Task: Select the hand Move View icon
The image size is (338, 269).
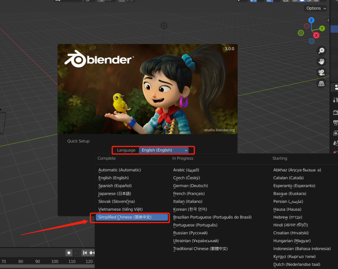Action: tap(321, 61)
